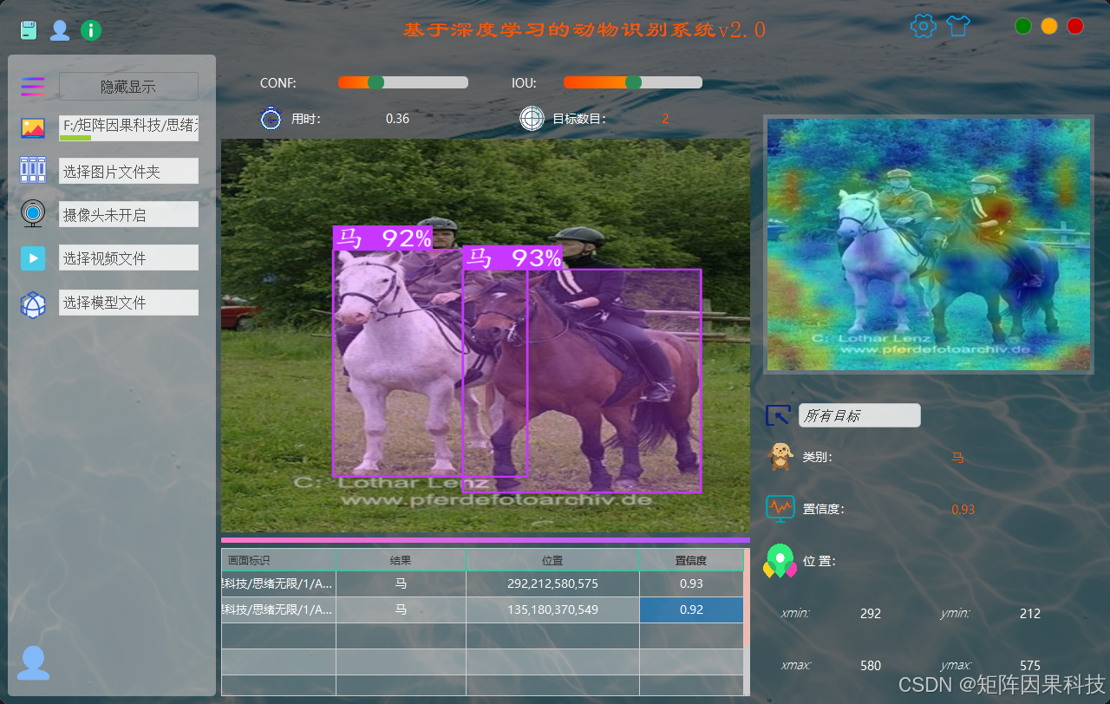
Task: Click the animal icon beside 类别
Action: click(780, 456)
